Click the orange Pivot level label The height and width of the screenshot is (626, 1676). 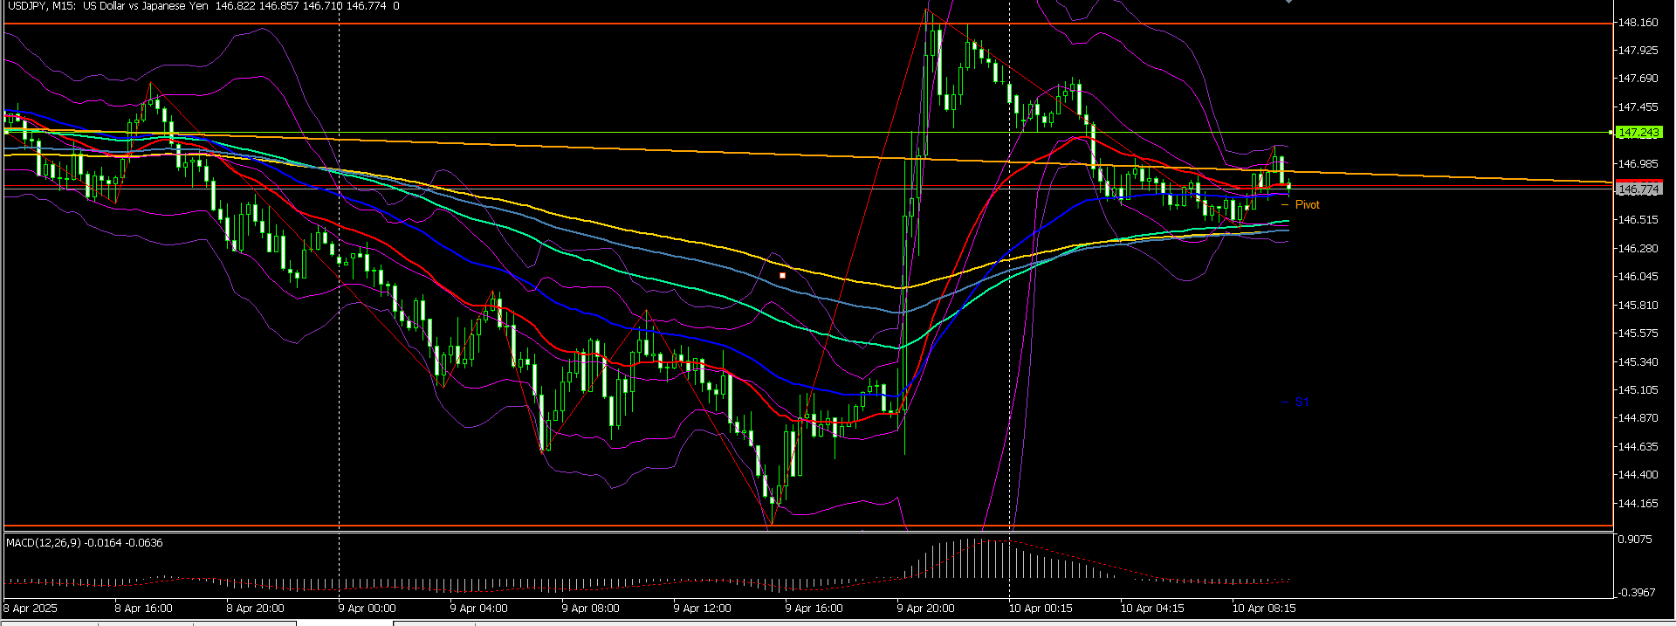pyautogui.click(x=1307, y=205)
